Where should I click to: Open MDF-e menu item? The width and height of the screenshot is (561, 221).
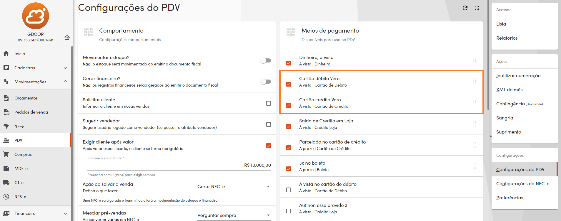pos(35,168)
